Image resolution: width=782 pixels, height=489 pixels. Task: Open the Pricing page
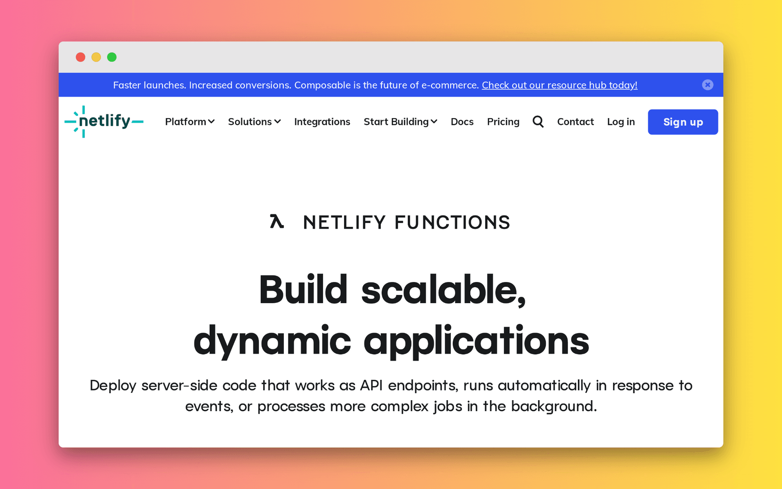pos(503,121)
